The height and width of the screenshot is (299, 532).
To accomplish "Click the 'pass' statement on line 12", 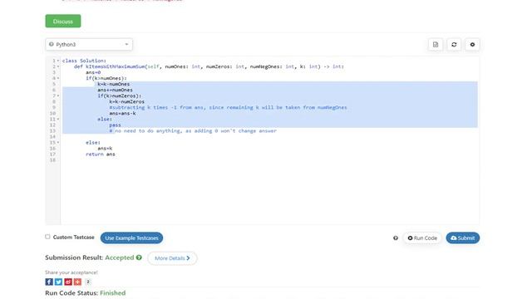I will (x=115, y=125).
